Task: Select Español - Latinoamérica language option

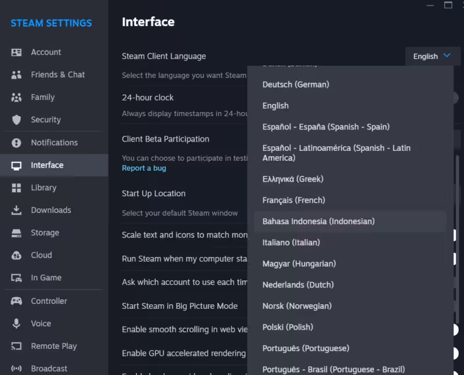Action: tap(350, 153)
